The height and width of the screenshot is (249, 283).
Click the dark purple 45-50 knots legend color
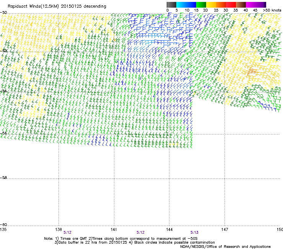(x=261, y=5)
